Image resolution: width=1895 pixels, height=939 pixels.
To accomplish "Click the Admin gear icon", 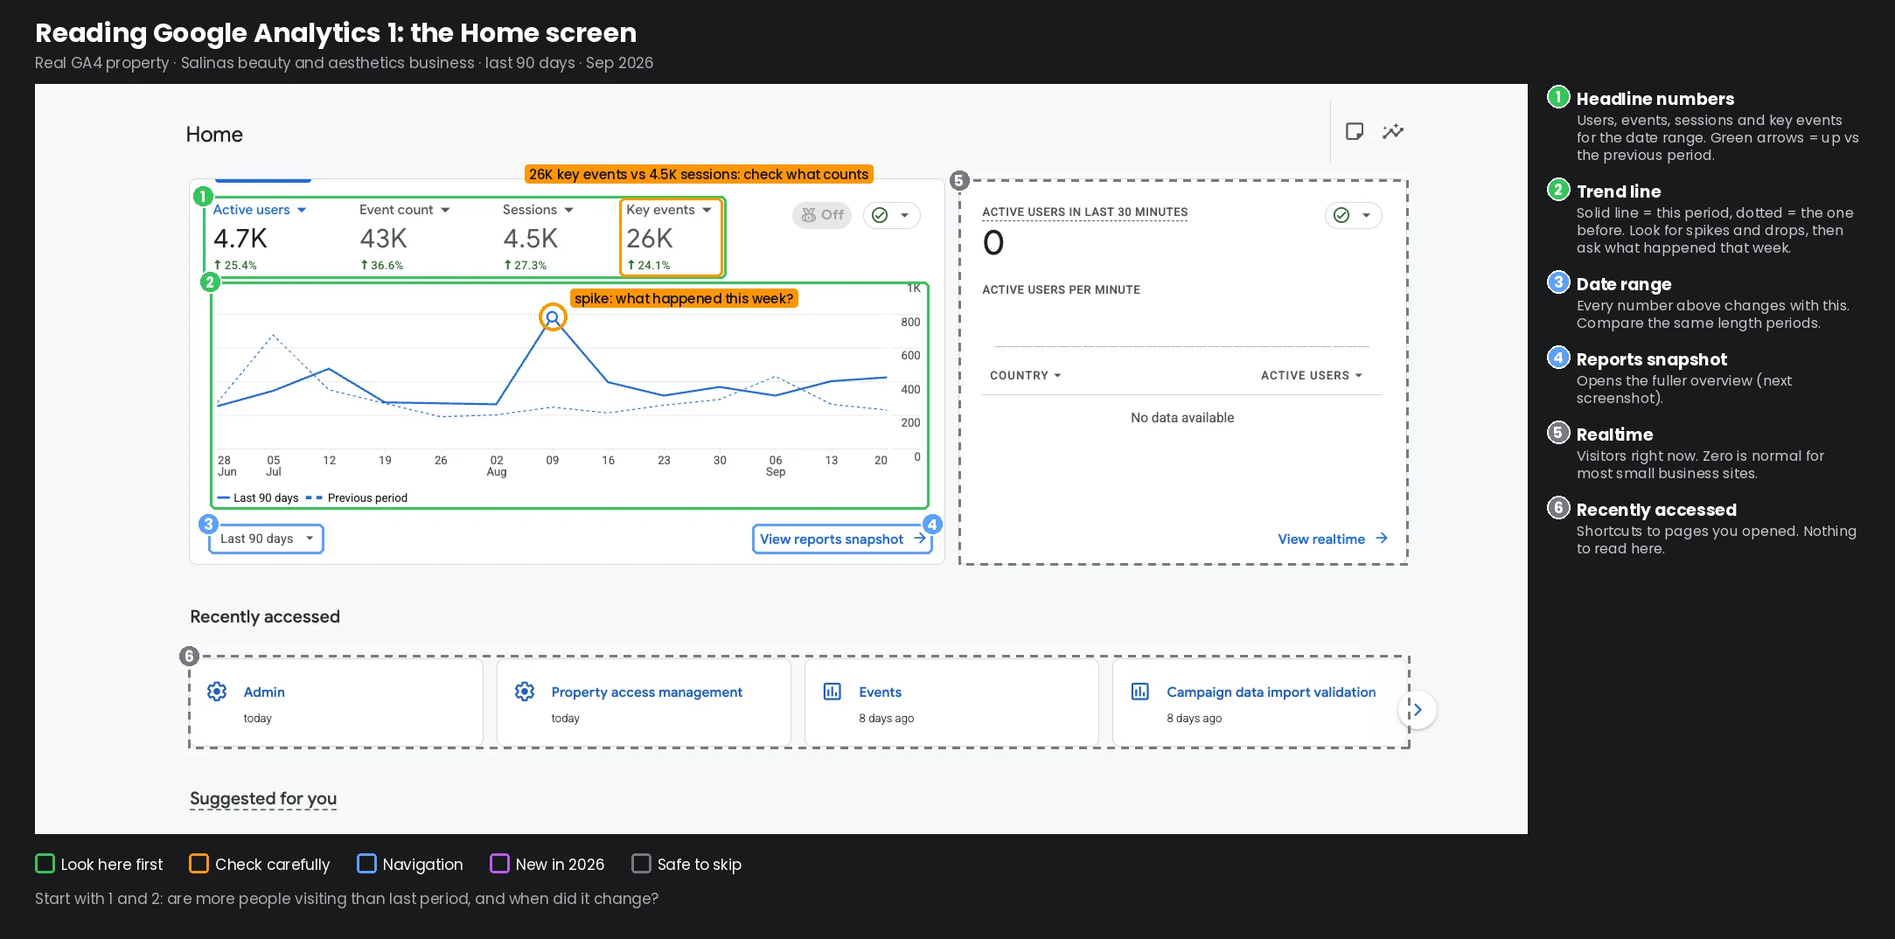I will click(x=217, y=692).
